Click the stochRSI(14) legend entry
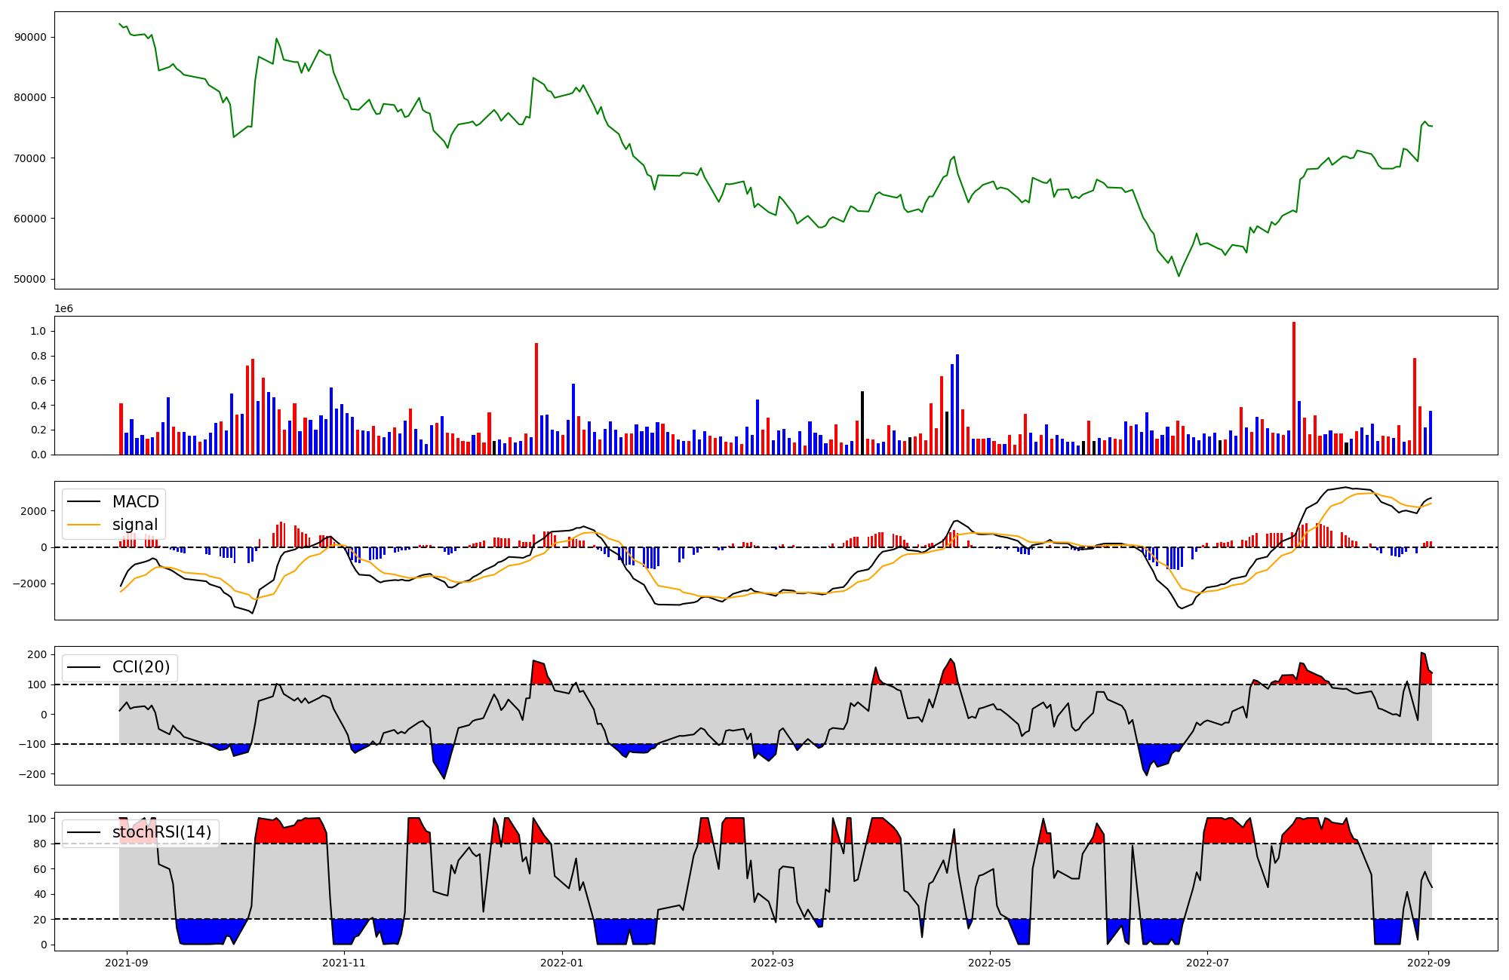Screen dimensions: 1509x980 [161, 832]
